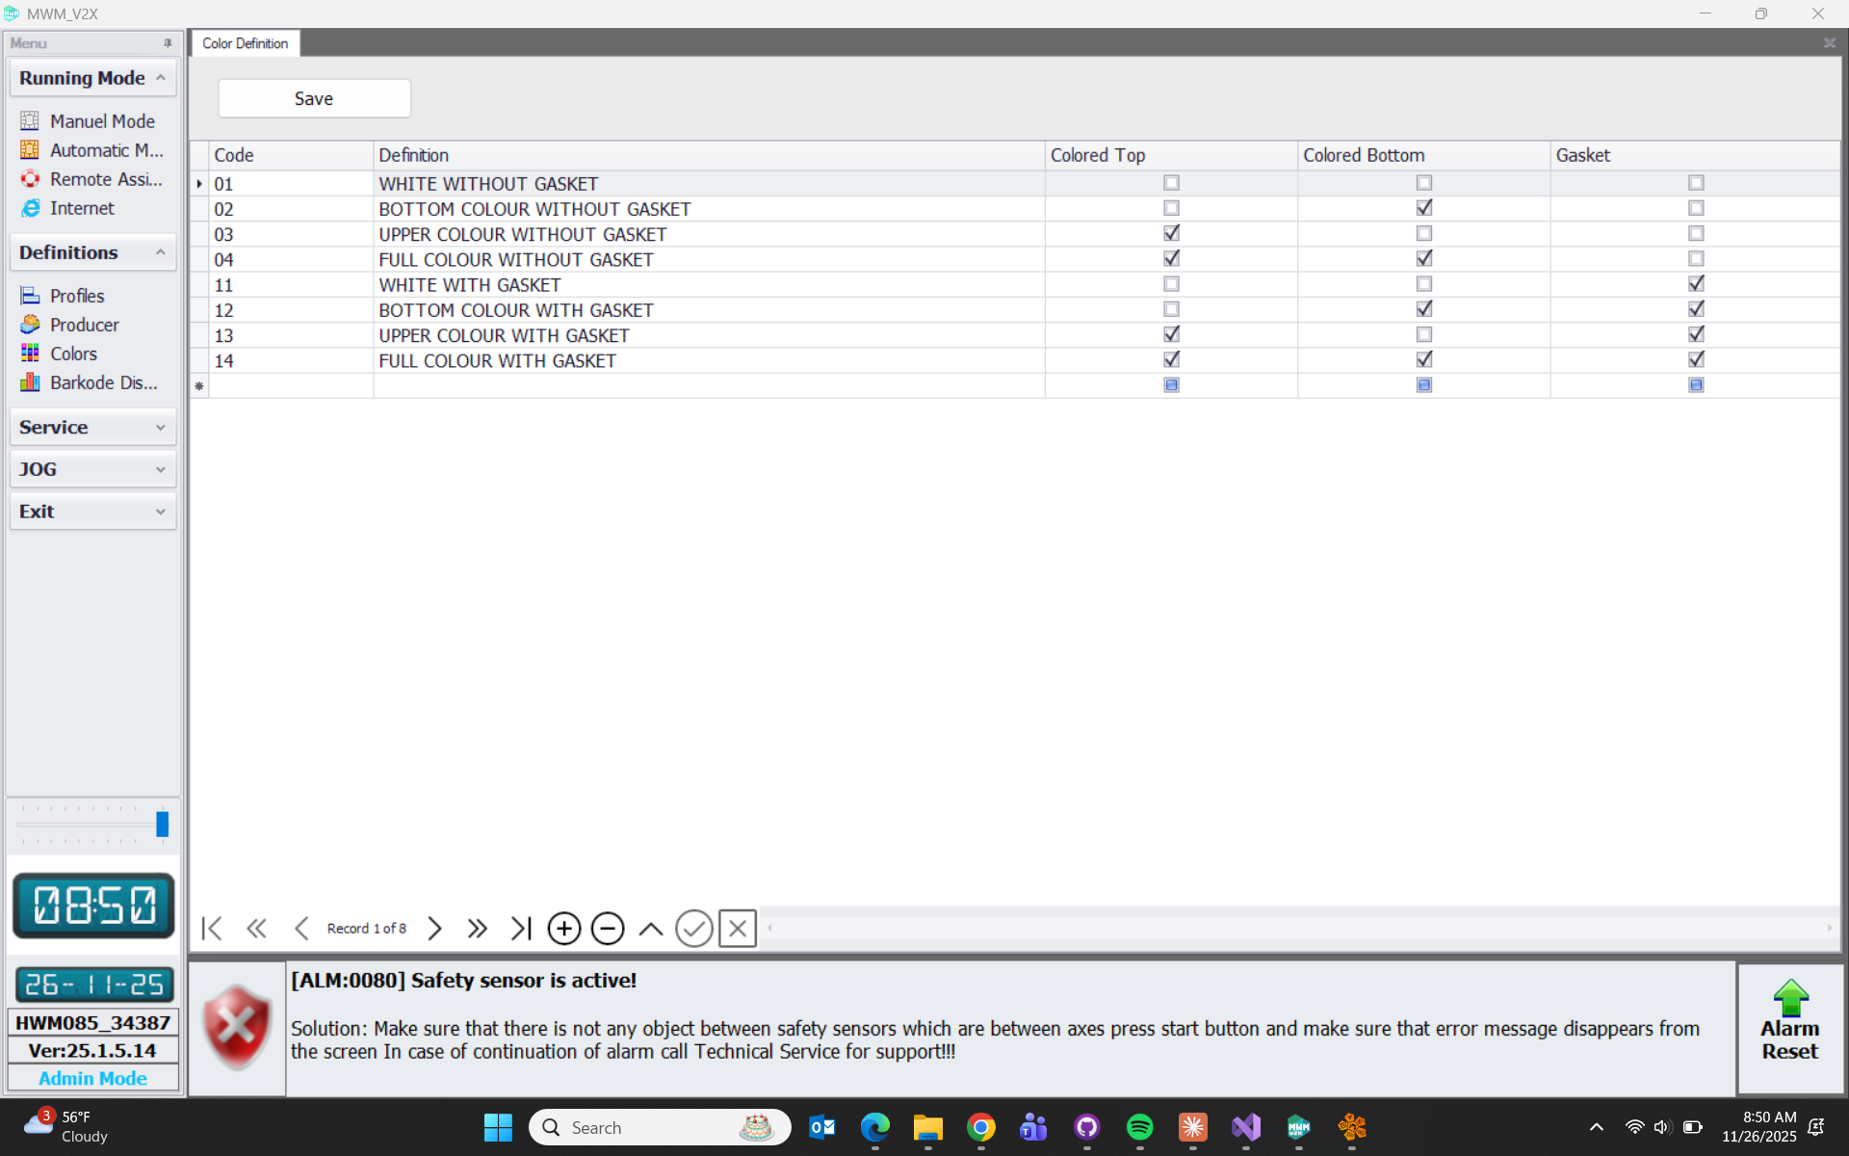Go to last record navigator icon

click(521, 929)
